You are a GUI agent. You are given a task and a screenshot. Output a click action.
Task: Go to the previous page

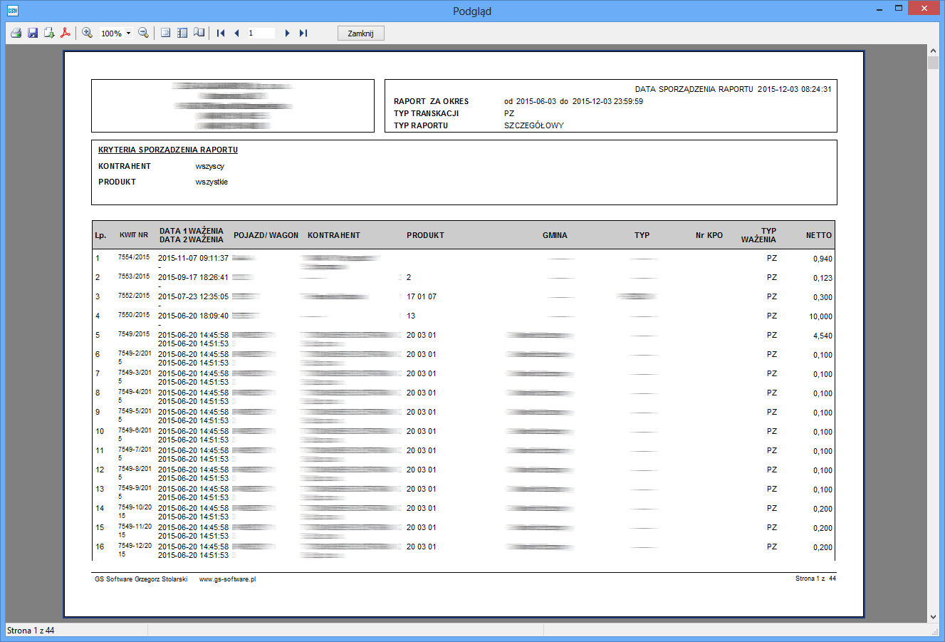[236, 33]
